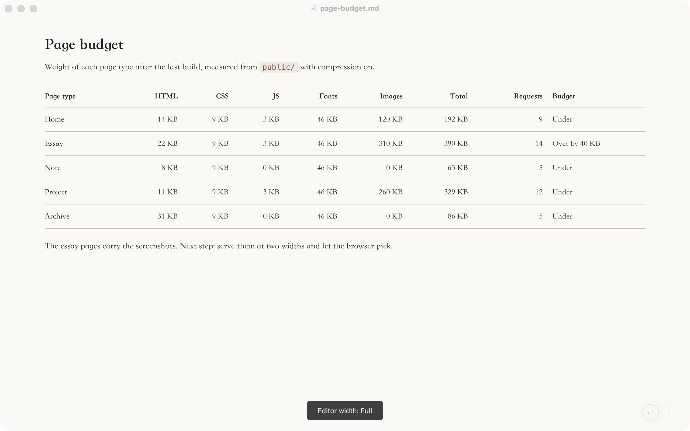Click the page-budget.md window title

pos(349,8)
